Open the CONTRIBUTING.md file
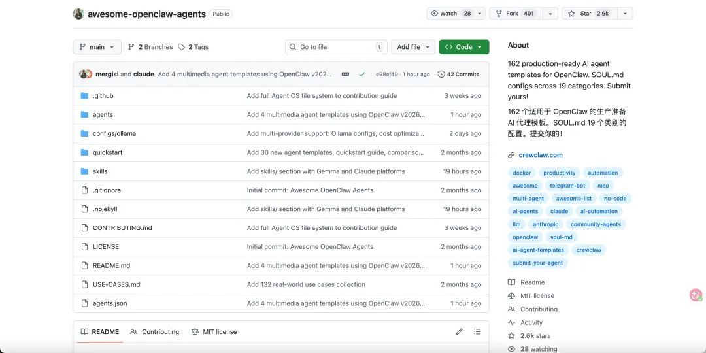 pos(122,228)
